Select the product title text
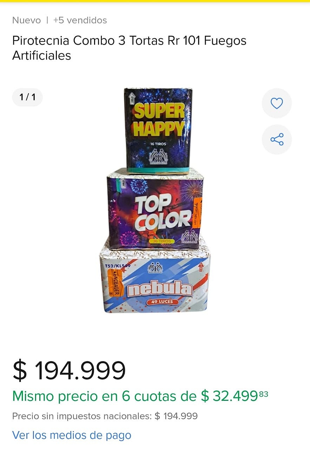Image resolution: width=310 pixels, height=450 pixels. point(129,48)
